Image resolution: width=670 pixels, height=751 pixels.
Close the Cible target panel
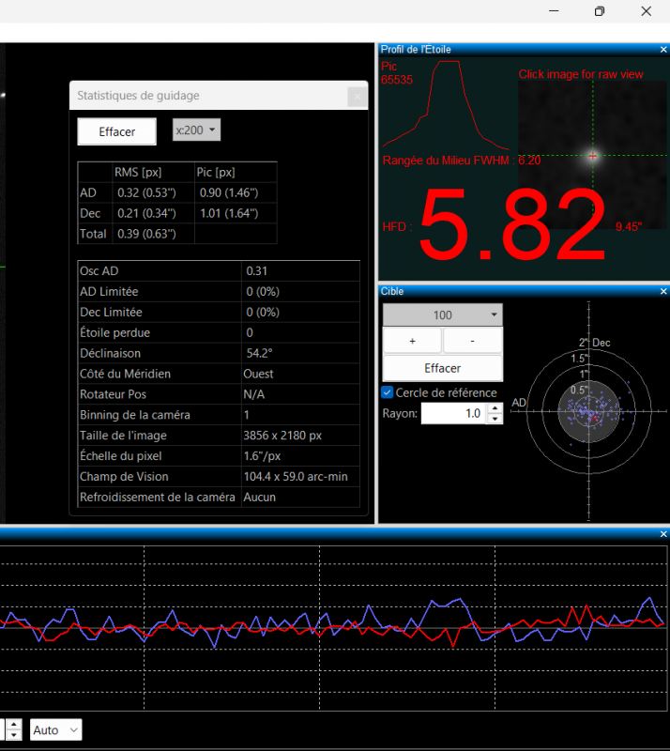tap(663, 291)
